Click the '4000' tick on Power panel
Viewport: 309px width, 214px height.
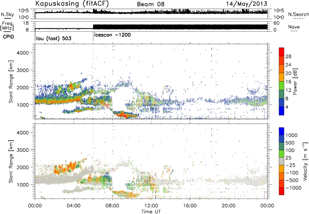(x=23, y=53)
